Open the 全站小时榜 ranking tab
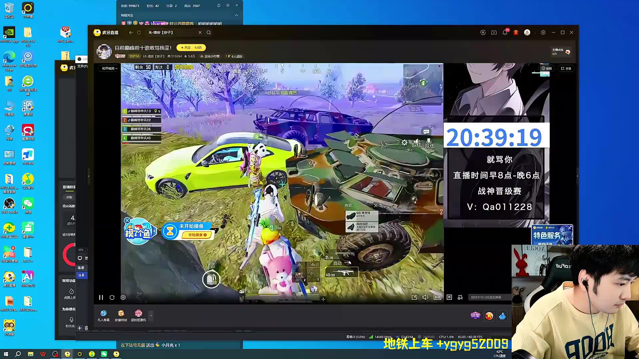 coord(210,56)
